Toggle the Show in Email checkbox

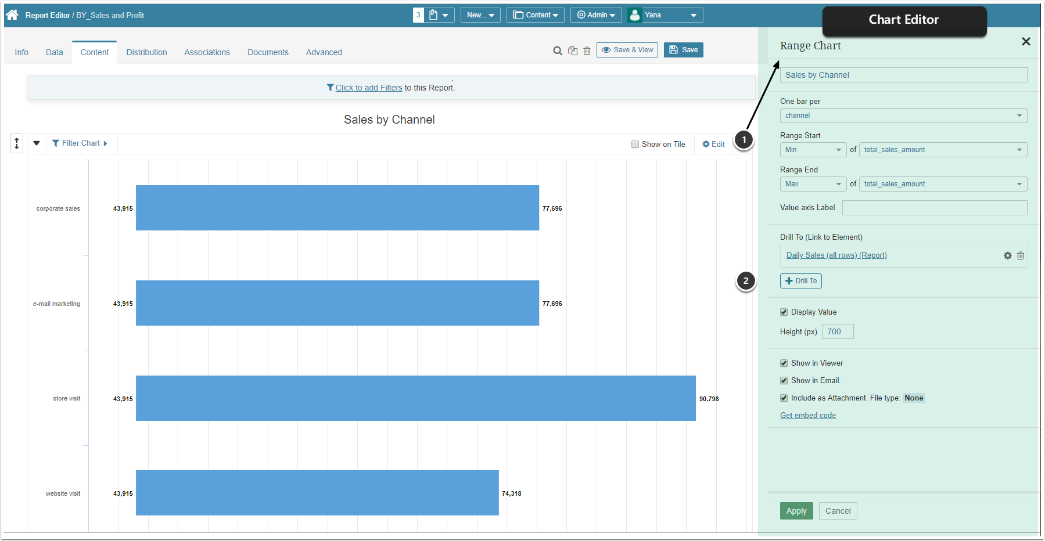point(784,381)
